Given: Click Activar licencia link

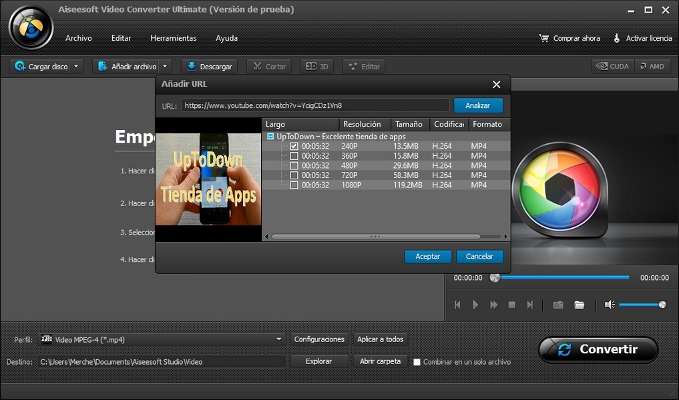Looking at the screenshot, I should coord(643,38).
